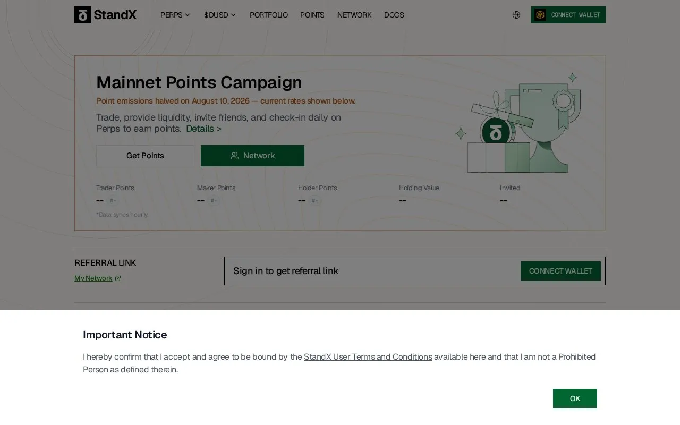The image size is (680, 425).
Task: Open the language globe icon
Action: (516, 15)
